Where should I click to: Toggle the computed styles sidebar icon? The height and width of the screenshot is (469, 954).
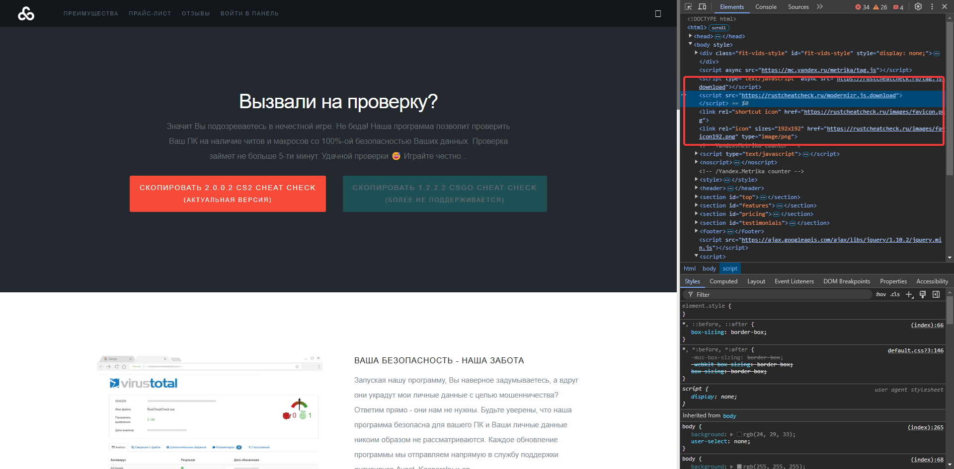click(936, 295)
